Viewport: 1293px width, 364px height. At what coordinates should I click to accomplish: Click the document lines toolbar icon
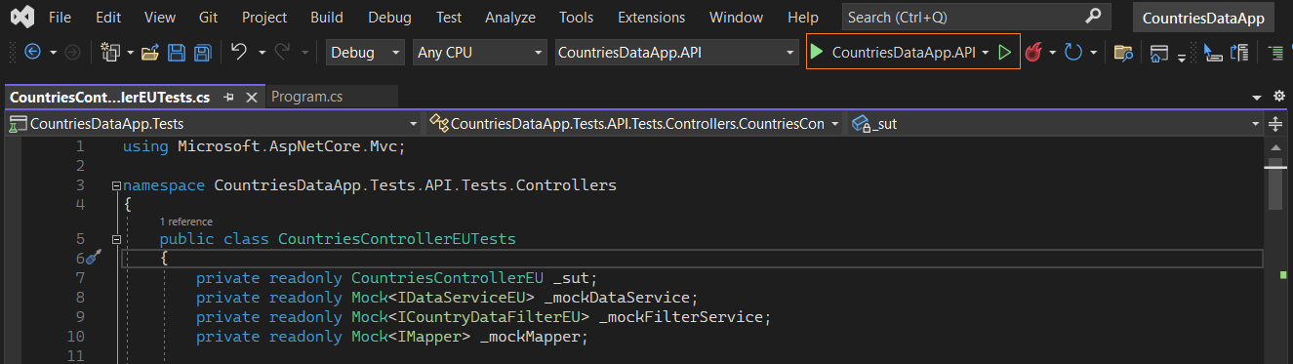[1240, 53]
